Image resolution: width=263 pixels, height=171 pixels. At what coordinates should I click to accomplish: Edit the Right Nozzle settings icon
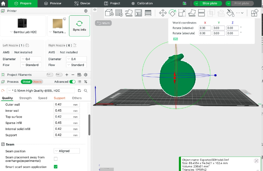pos(75,45)
